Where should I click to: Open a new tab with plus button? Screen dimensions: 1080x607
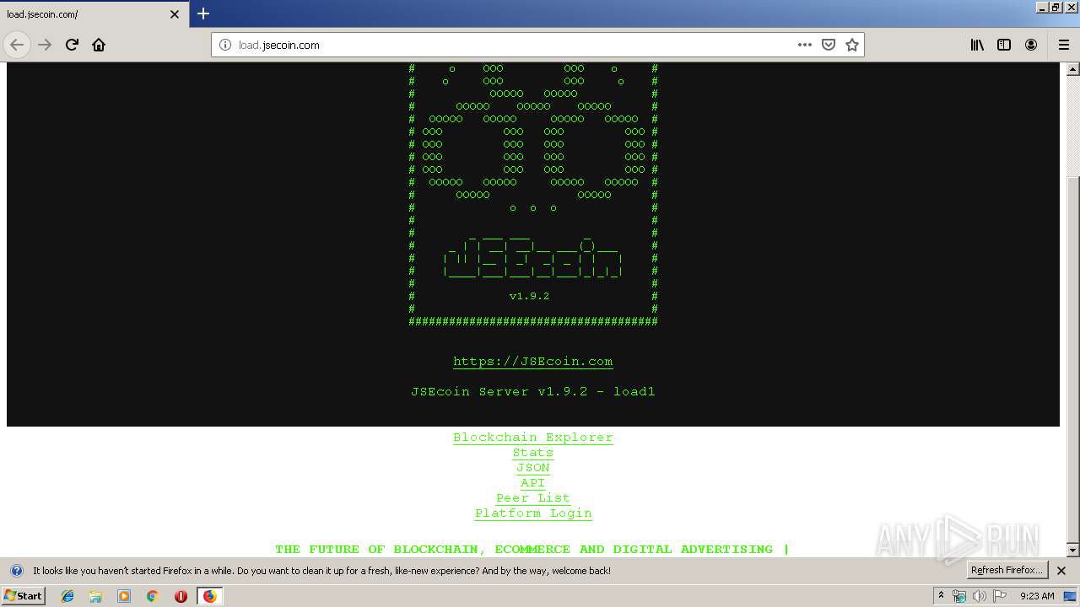(203, 13)
